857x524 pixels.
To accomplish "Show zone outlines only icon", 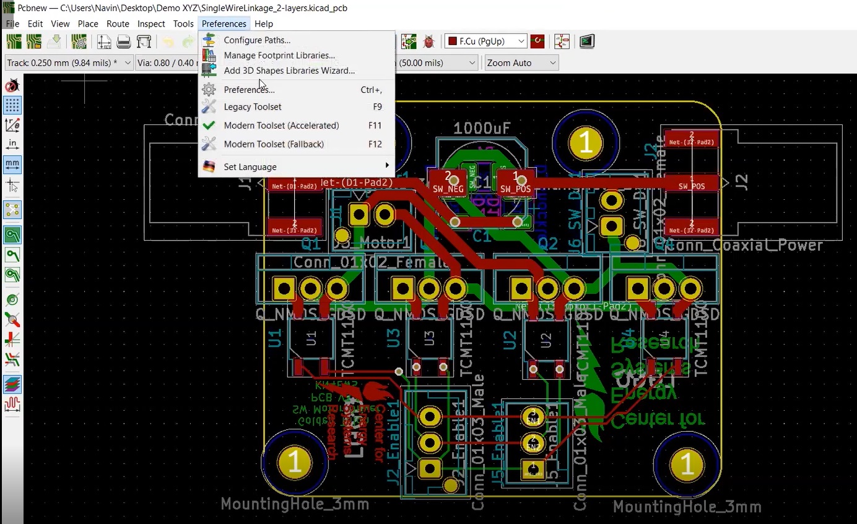I will [12, 274].
